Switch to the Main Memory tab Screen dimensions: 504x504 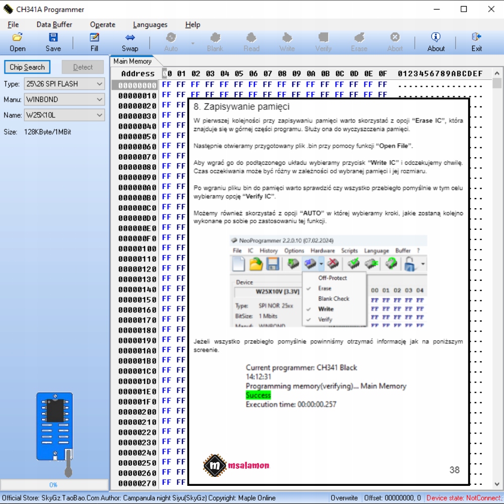point(132,61)
